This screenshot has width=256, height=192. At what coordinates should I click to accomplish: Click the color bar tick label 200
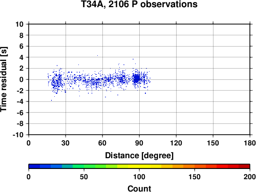250,177
